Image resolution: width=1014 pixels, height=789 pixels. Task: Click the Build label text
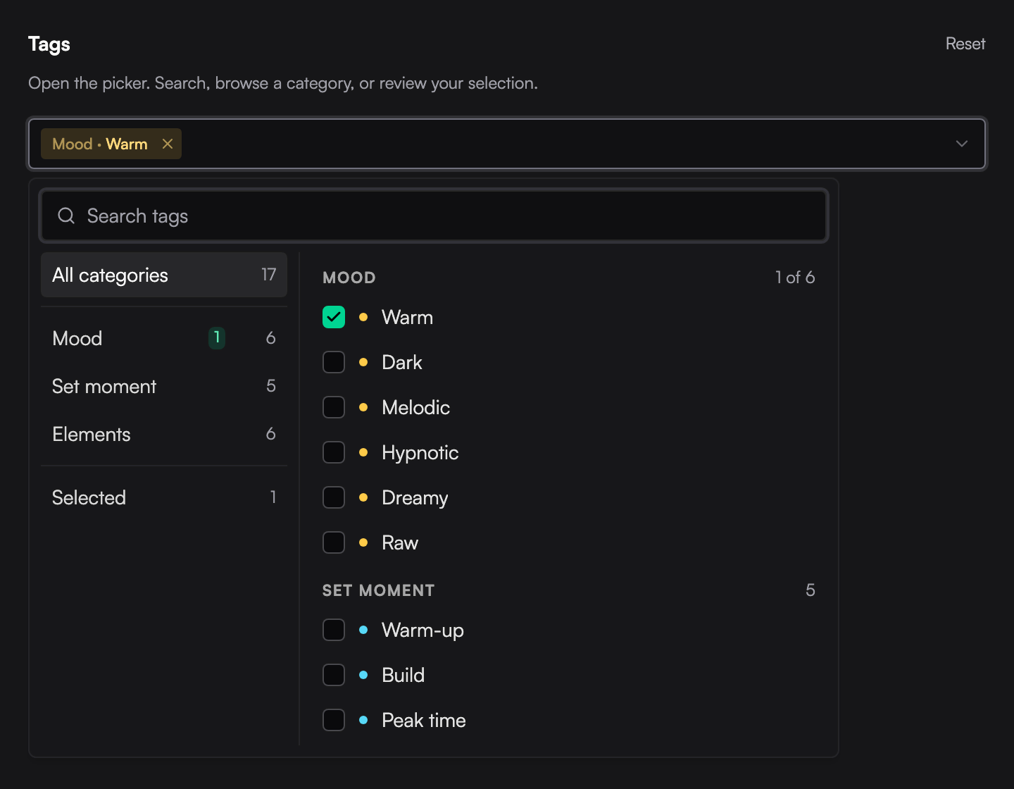coord(403,675)
